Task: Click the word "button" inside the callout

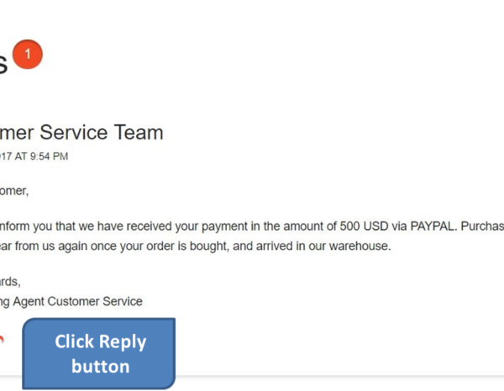Action: tap(101, 367)
